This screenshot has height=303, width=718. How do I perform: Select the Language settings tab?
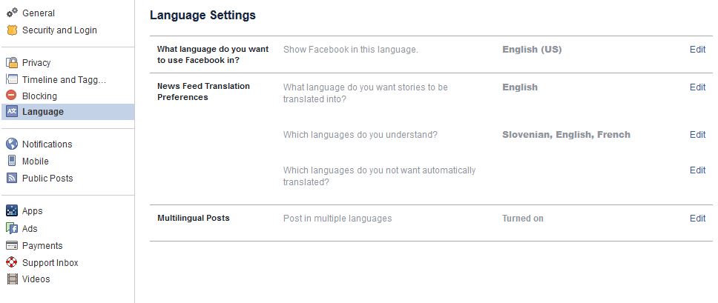tap(42, 112)
